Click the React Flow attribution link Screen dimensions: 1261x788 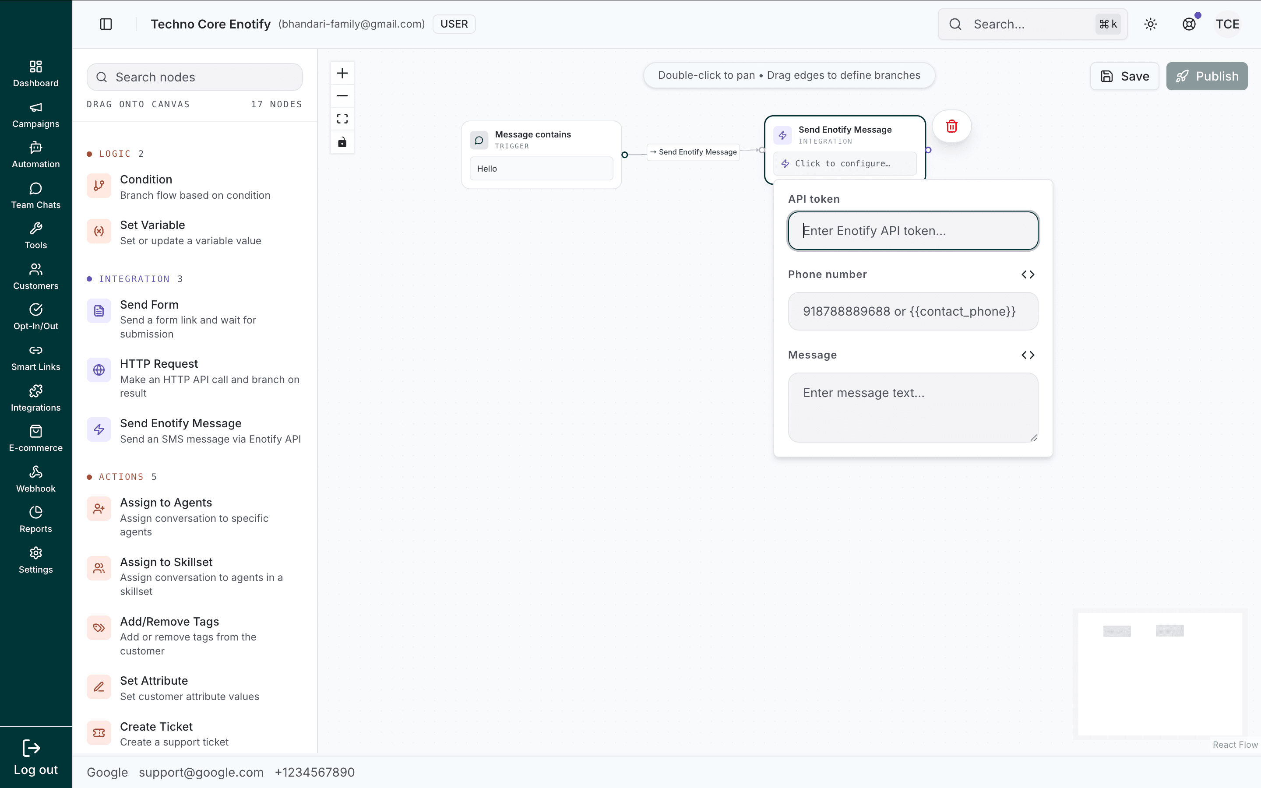point(1235,745)
